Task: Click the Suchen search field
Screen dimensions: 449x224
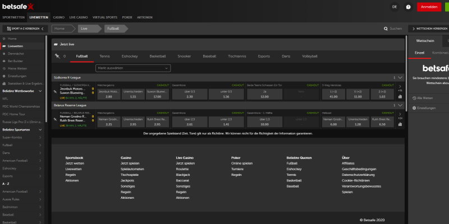Action: 396,29
